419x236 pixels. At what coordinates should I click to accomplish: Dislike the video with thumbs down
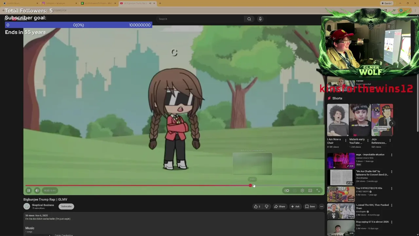[266, 206]
